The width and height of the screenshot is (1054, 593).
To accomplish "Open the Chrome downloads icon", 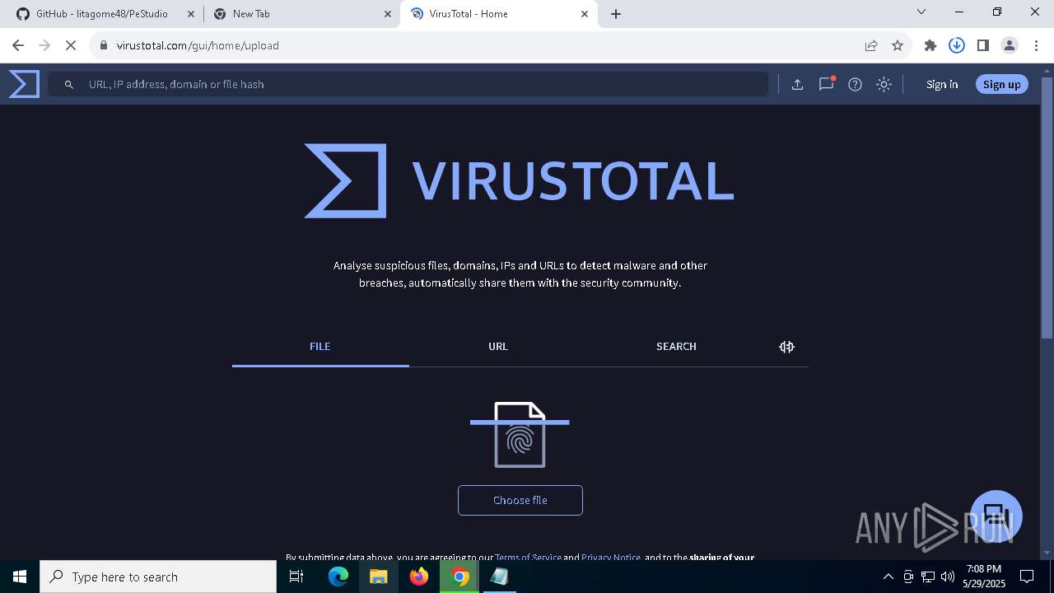I will click(x=957, y=45).
